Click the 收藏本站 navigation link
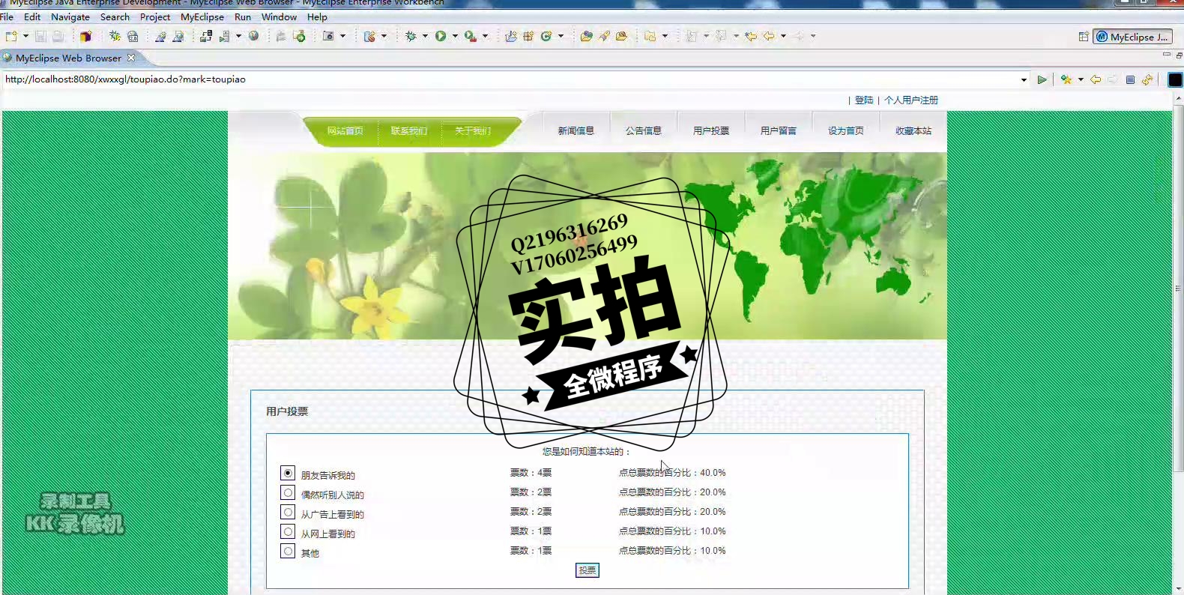 click(x=913, y=130)
